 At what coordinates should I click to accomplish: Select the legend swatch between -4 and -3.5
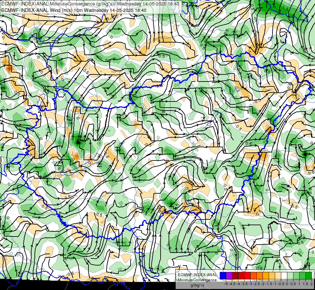[241, 276]
